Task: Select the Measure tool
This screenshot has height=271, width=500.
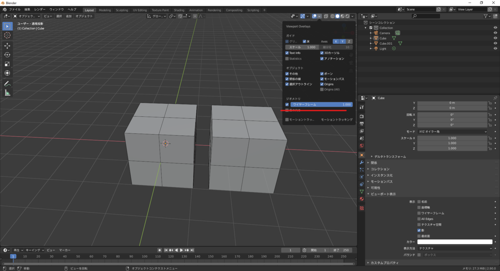Action: coord(7,93)
